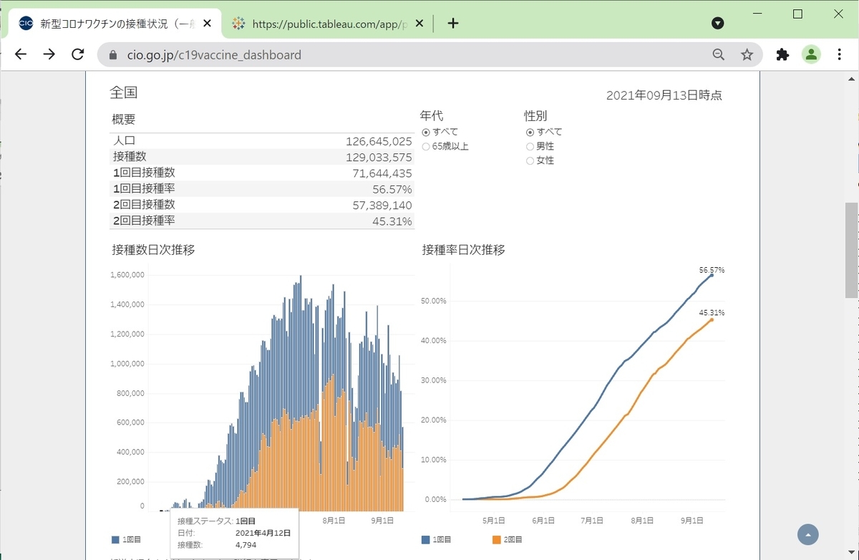Viewport: 859px width, 560px height.
Task: Click 接種数日次推移 chart title
Action: [153, 250]
